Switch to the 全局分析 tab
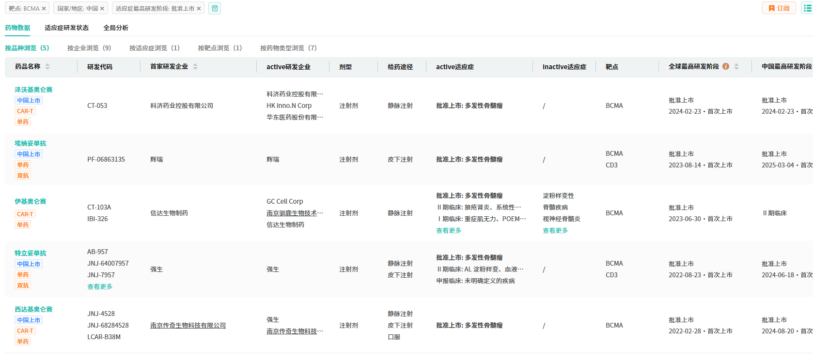The image size is (813, 360). (116, 28)
